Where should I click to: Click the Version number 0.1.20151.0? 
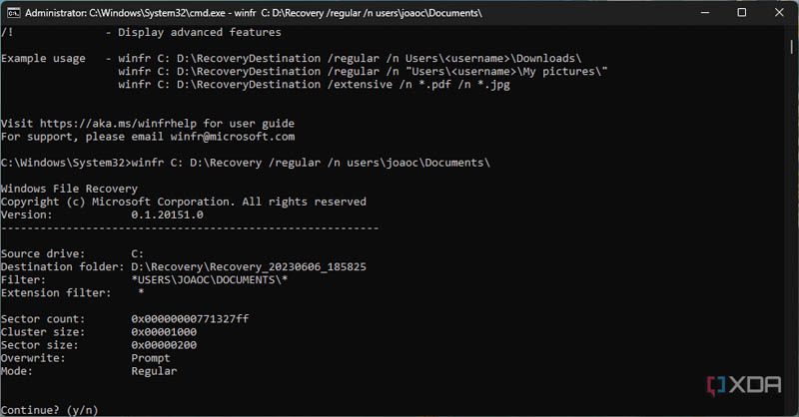click(167, 214)
